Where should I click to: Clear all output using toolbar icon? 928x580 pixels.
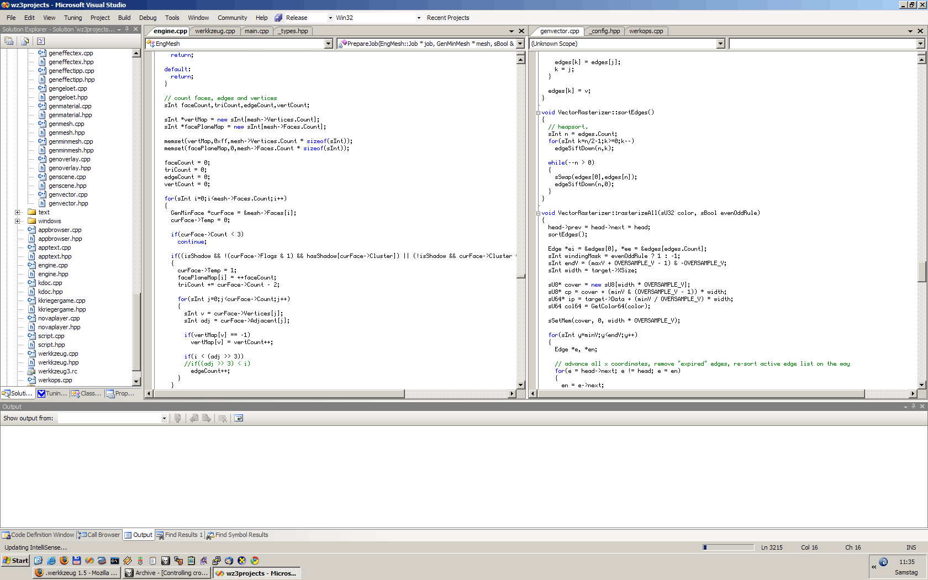223,418
